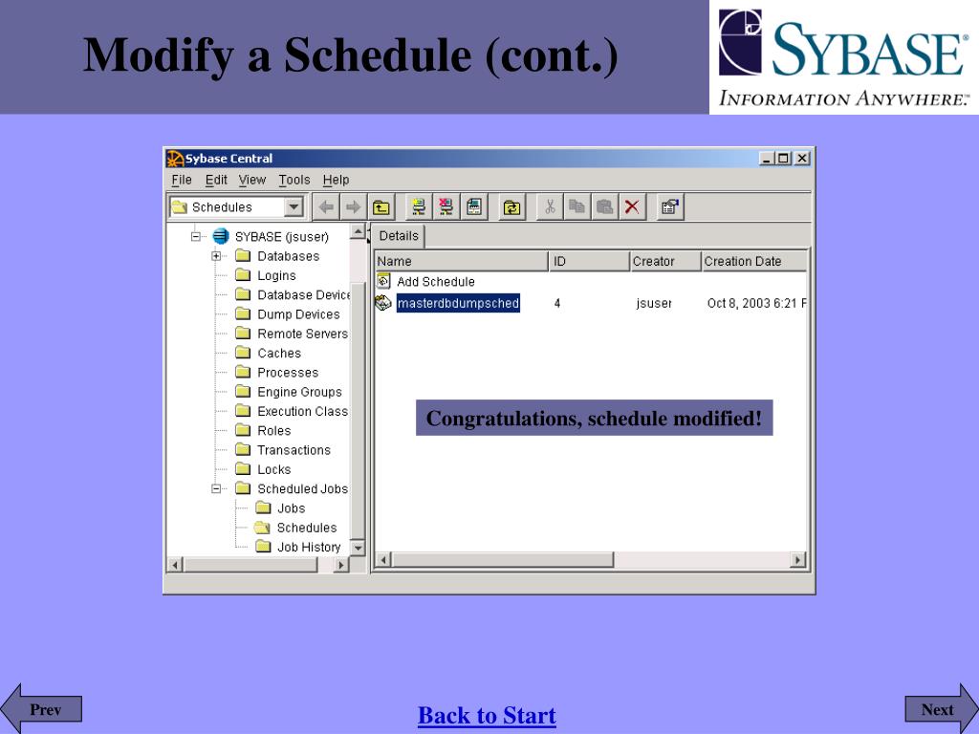
Task: Open the connection profiles icon
Action: [x=474, y=207]
